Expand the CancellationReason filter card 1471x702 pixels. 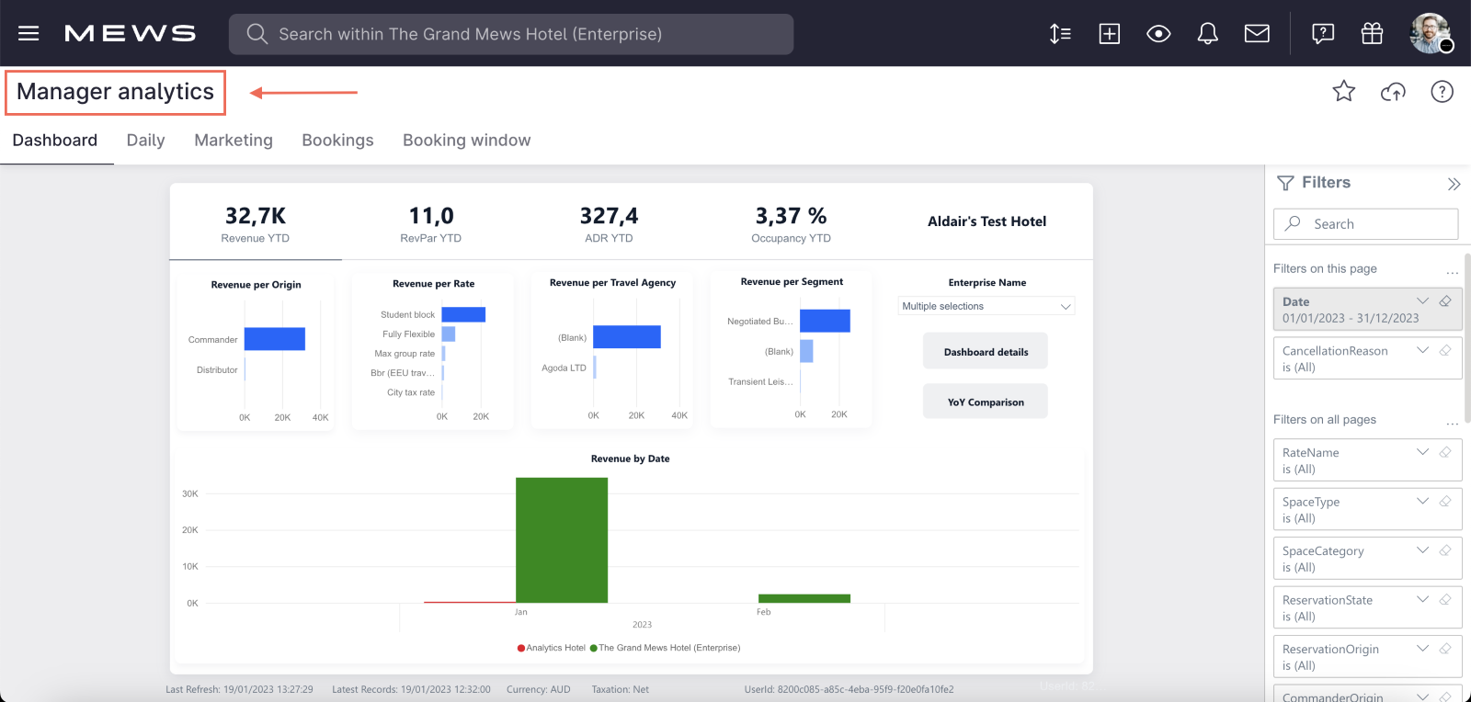pos(1422,350)
